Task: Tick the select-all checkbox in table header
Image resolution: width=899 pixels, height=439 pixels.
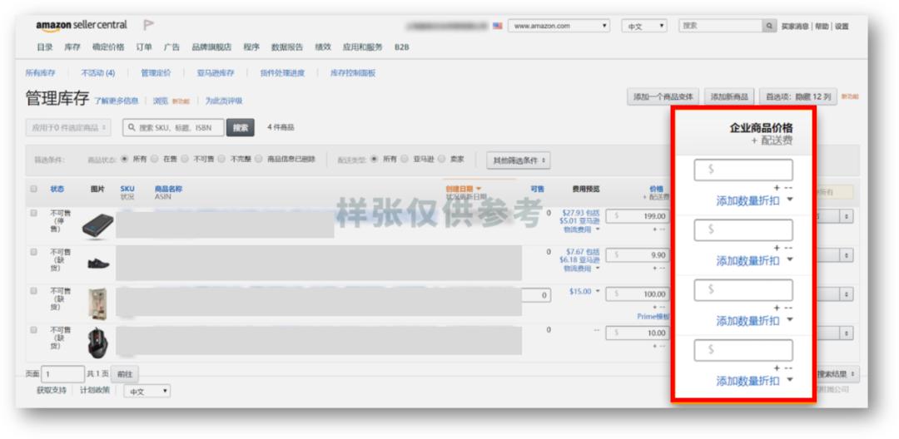Action: (34, 189)
